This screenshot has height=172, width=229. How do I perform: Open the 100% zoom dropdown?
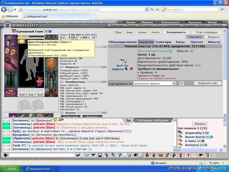(x=223, y=163)
